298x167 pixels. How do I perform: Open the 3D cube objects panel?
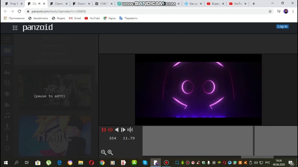(7, 83)
